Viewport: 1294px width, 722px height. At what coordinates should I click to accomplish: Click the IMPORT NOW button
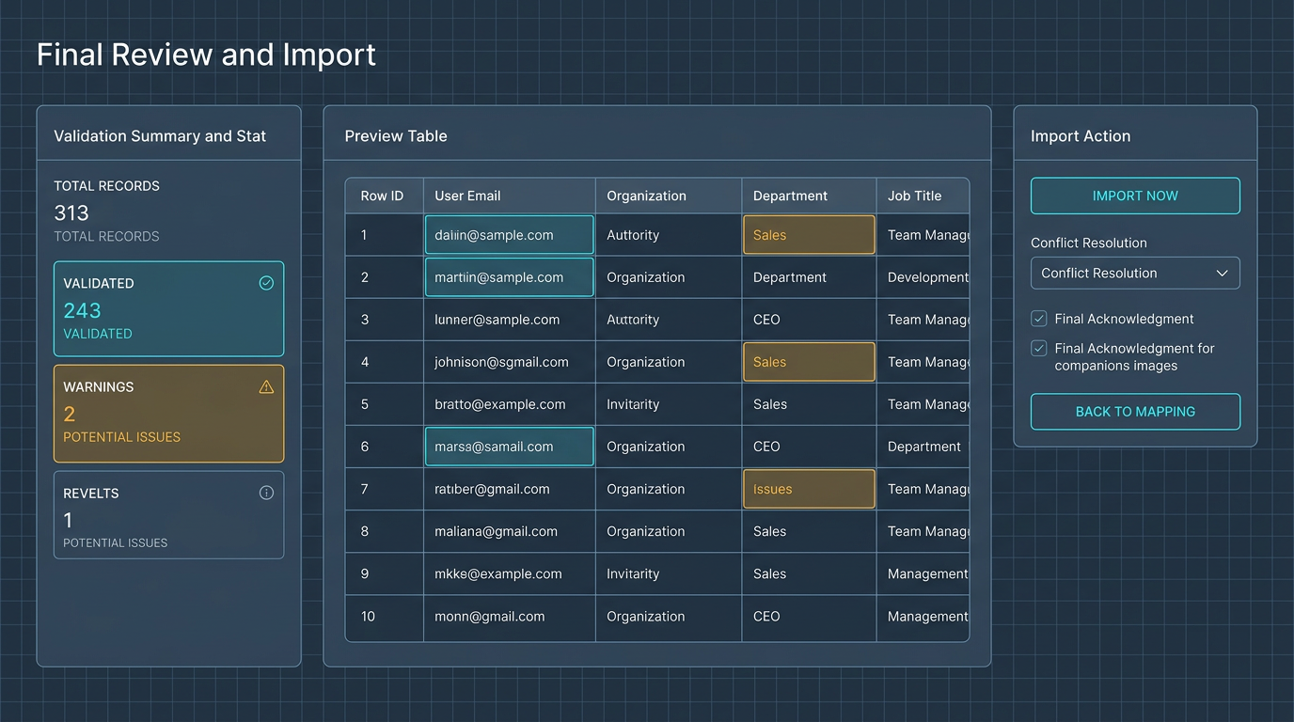[1134, 196]
